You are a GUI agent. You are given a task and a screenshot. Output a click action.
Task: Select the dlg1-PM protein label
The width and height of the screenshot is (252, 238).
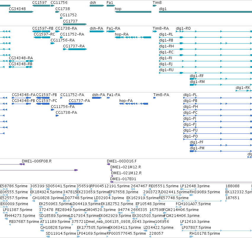click(x=197, y=148)
